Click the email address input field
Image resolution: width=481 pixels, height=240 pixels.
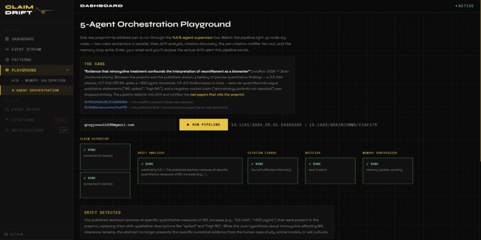pyautogui.click(x=128, y=125)
